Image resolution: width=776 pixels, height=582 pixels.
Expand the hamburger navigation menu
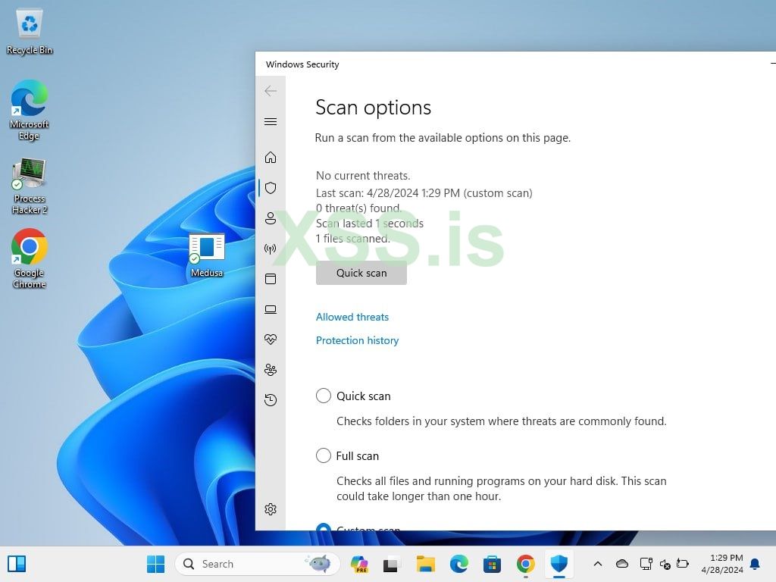[x=271, y=122]
